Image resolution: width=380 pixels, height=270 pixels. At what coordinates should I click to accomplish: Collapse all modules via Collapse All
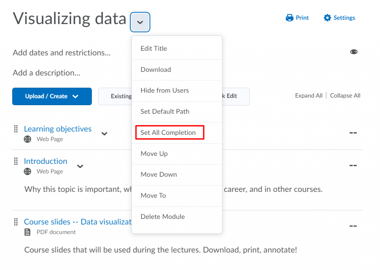tap(345, 95)
